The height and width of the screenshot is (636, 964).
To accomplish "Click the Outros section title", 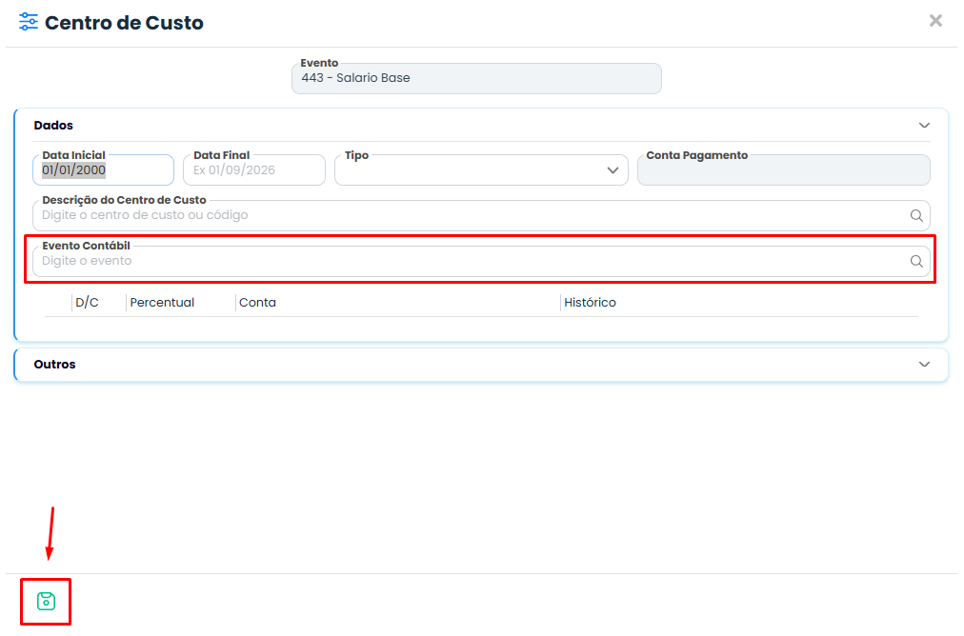I will [54, 365].
